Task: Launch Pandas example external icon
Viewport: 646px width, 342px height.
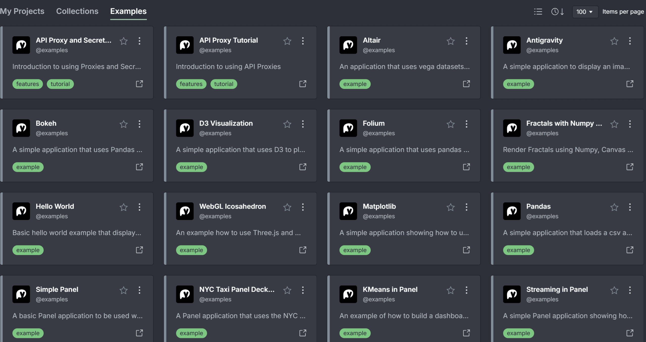Action: [x=630, y=250]
